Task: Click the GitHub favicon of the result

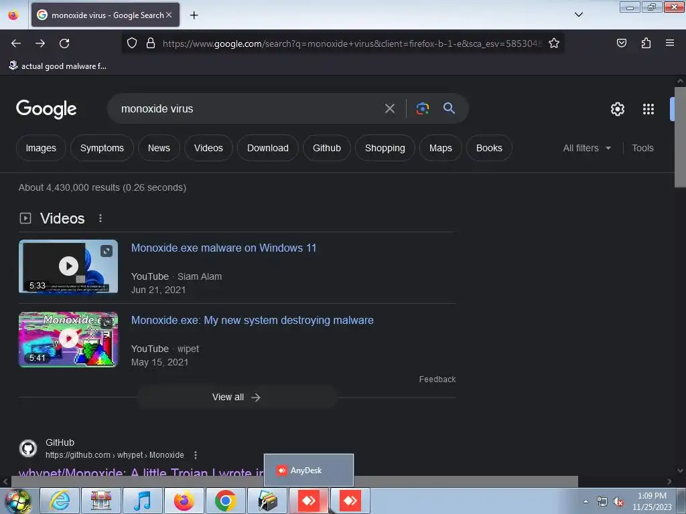Action: tap(28, 448)
